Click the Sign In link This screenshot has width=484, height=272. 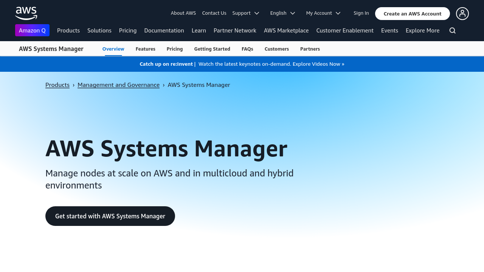361,13
